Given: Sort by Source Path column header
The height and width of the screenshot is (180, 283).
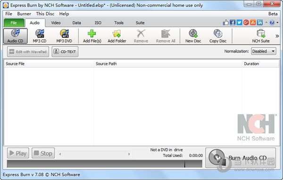Looking at the screenshot, I should coord(168,63).
